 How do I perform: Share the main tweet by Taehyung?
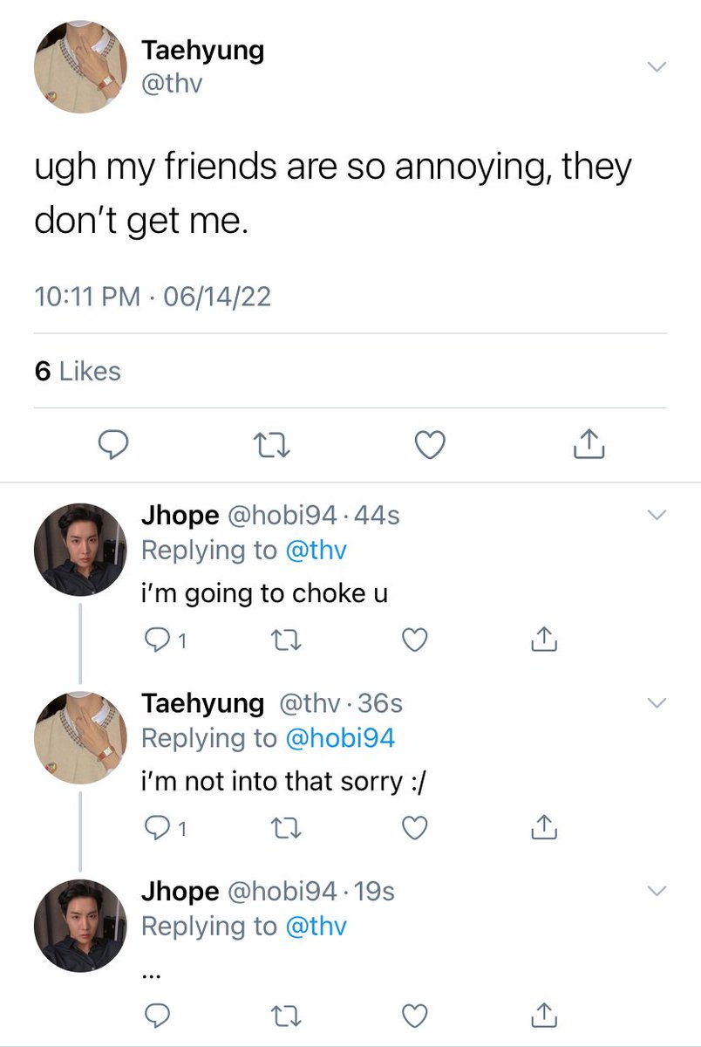click(589, 445)
